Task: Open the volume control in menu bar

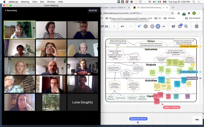Action: pyautogui.click(x=154, y=2)
